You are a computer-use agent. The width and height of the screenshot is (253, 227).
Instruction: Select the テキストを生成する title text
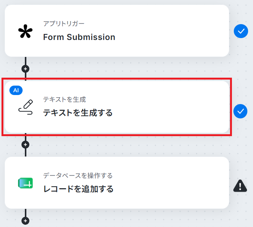pos(78,113)
